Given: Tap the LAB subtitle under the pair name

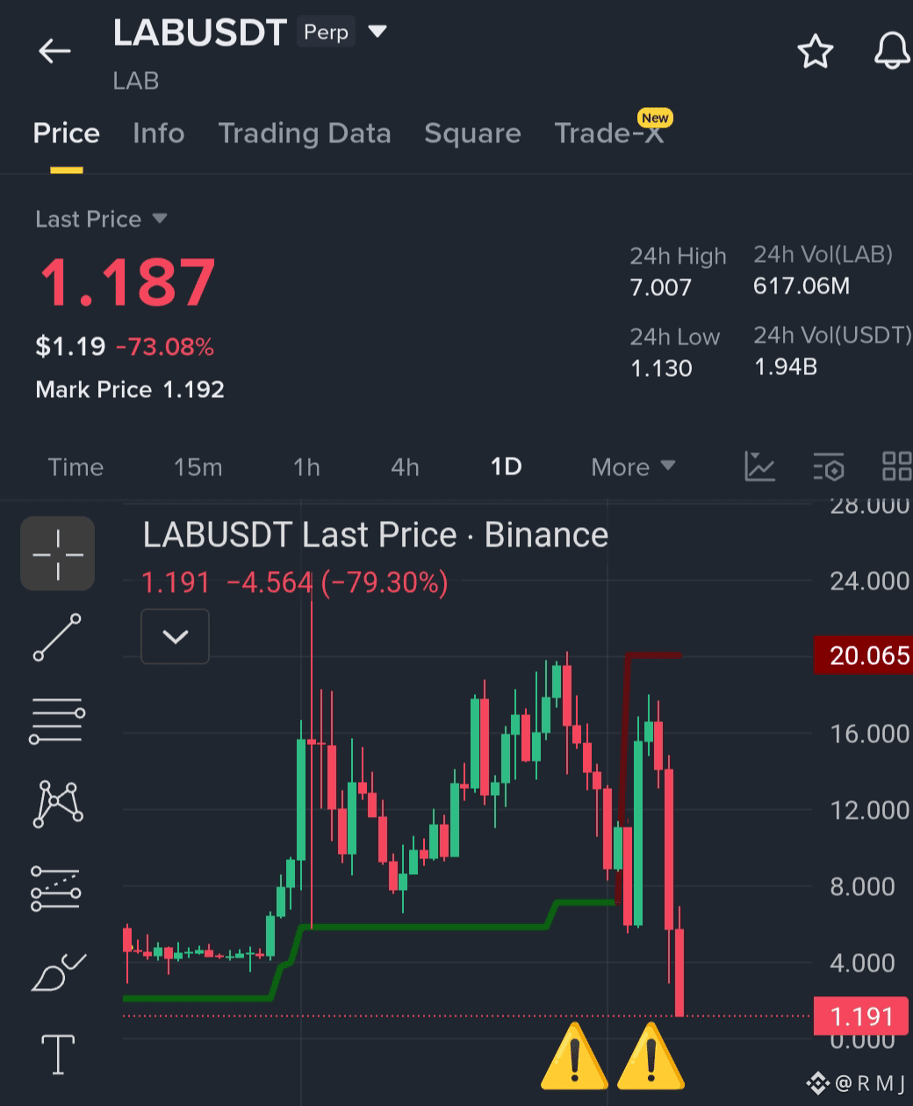Looking at the screenshot, I should click(x=136, y=81).
